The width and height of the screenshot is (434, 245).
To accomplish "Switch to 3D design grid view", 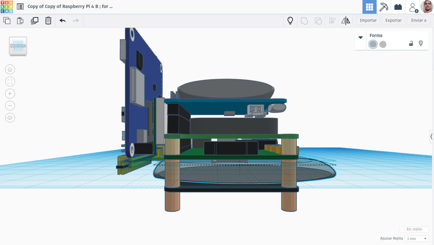I will coord(369,7).
